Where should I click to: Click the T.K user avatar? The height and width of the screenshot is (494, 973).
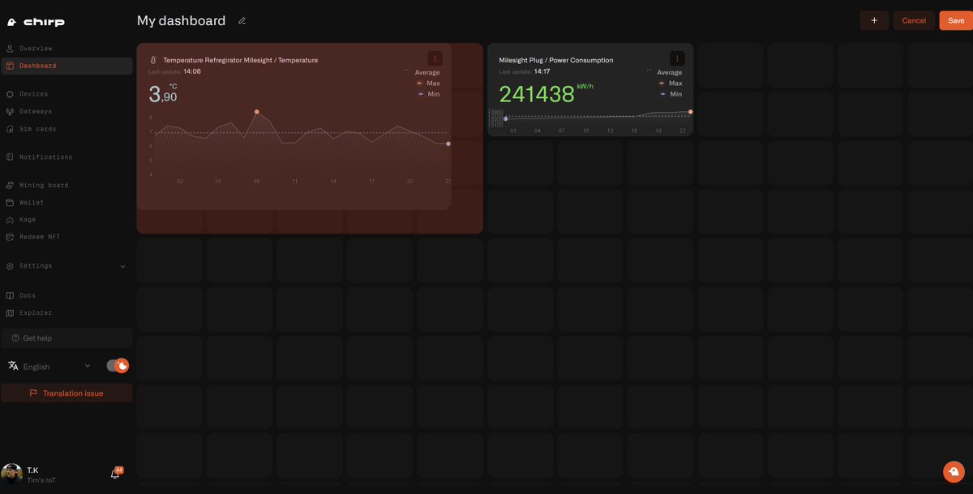pyautogui.click(x=11, y=475)
